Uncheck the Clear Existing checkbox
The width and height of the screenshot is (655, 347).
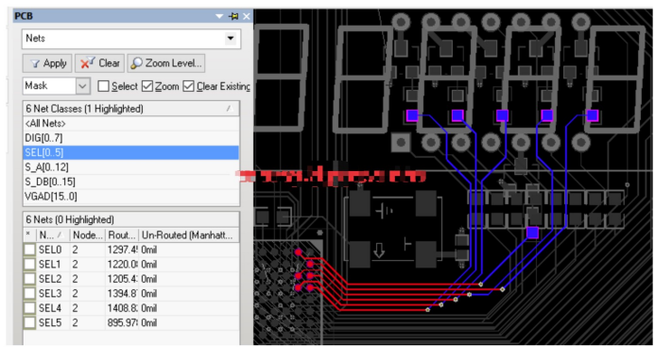point(188,86)
